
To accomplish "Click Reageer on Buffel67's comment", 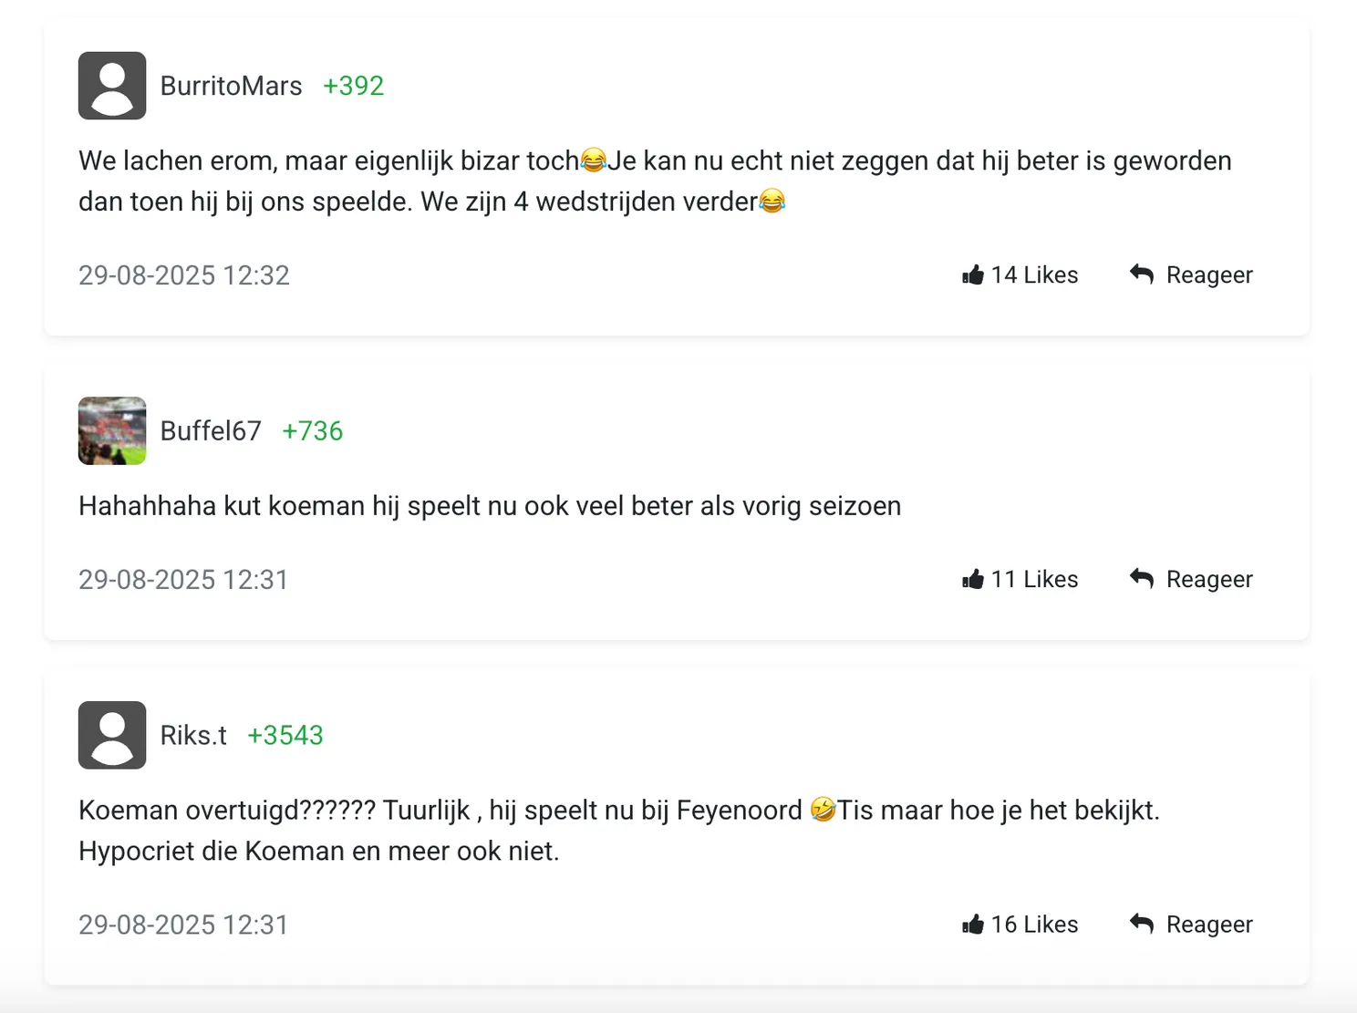I will coord(1209,578).
